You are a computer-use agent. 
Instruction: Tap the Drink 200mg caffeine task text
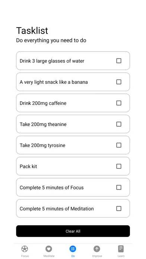point(43,103)
